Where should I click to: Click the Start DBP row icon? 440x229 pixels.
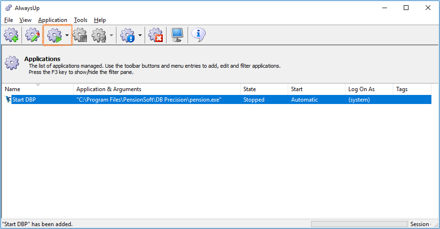[8, 99]
